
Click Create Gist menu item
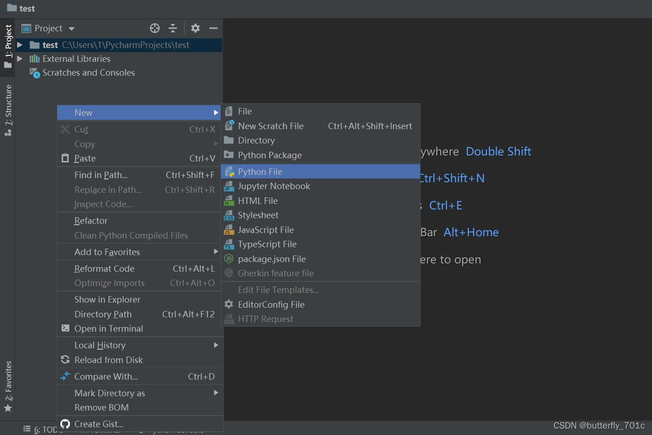tap(139, 424)
